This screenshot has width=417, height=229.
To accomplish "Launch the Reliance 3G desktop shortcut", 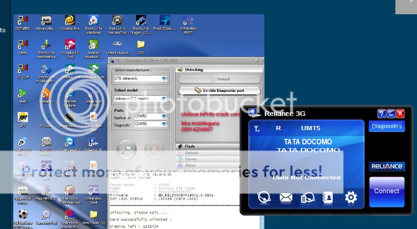I will tap(93, 144).
